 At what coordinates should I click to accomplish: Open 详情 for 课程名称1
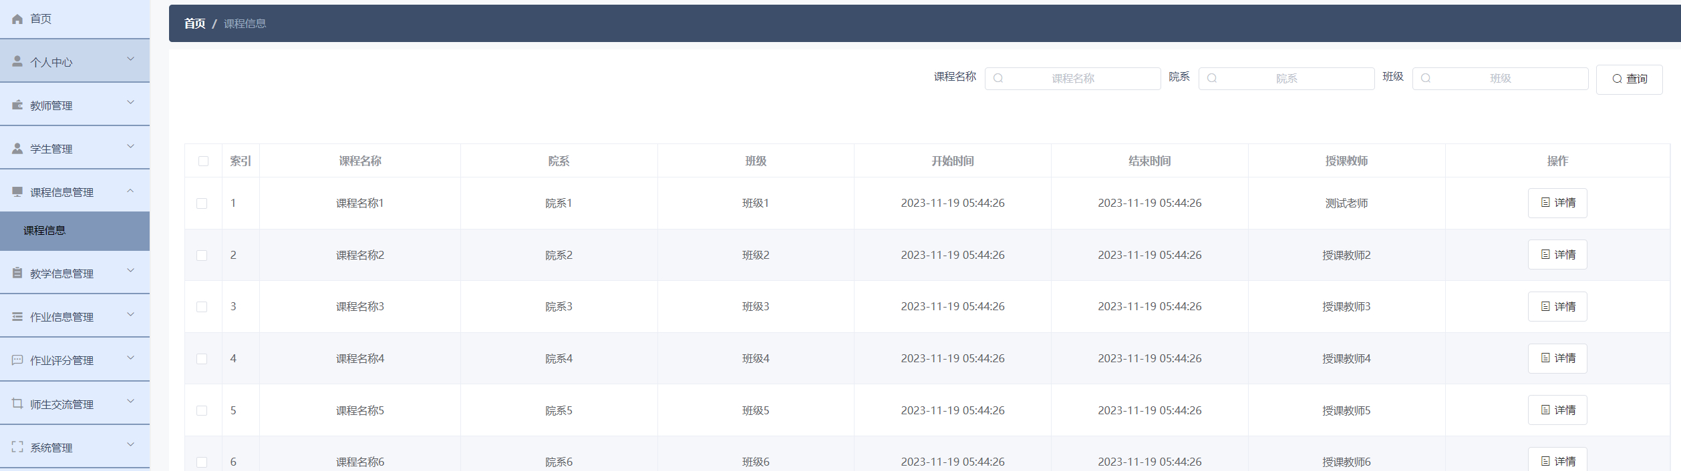pyautogui.click(x=1557, y=203)
